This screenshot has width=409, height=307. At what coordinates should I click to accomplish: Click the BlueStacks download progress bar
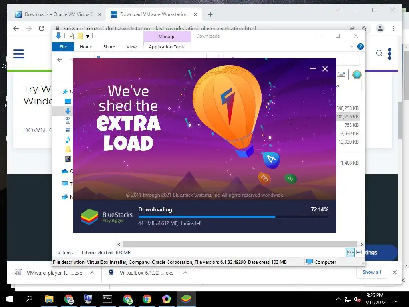coord(233,217)
